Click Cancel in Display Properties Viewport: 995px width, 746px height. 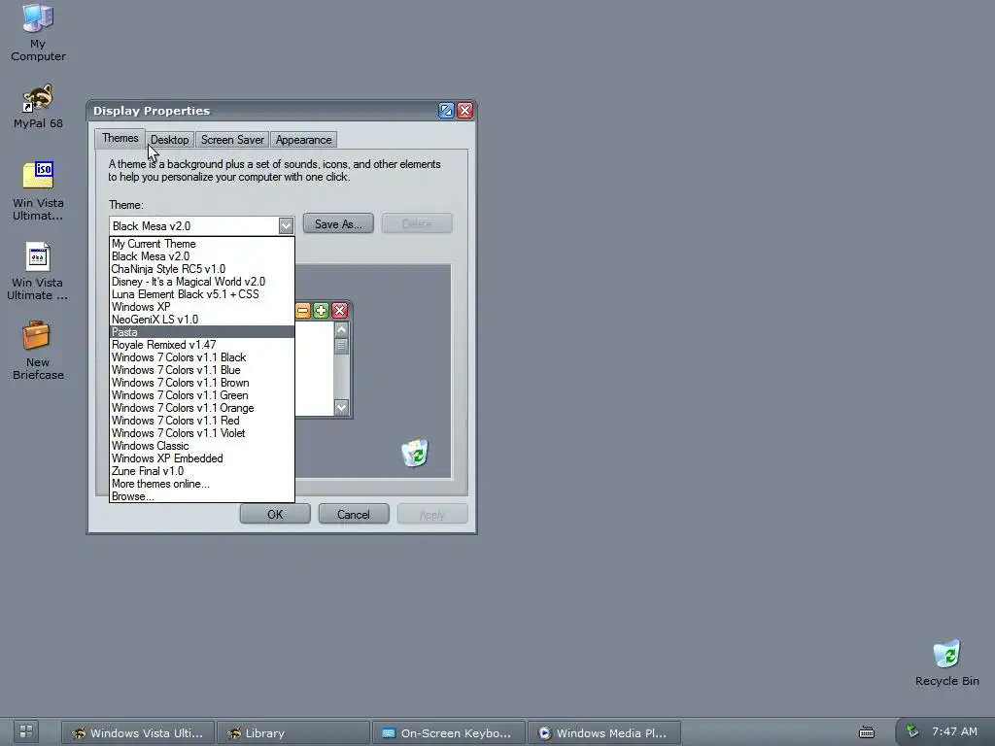point(354,515)
